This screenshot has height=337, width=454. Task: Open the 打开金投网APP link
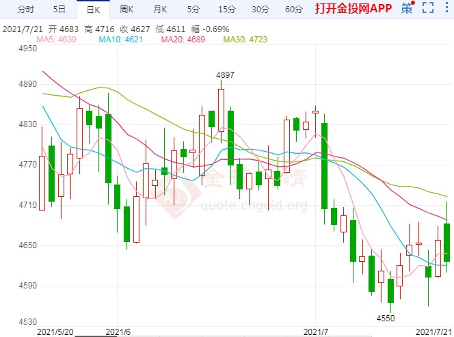coord(353,8)
